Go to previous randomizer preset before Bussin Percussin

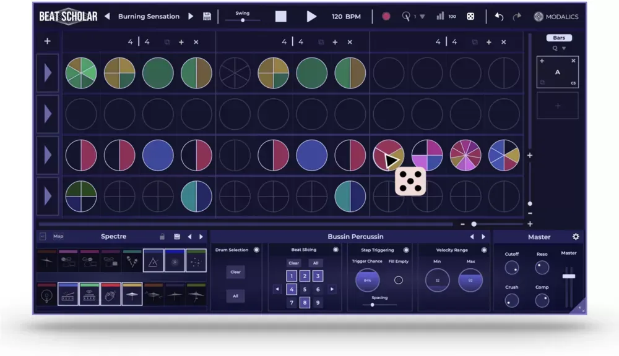click(x=472, y=237)
